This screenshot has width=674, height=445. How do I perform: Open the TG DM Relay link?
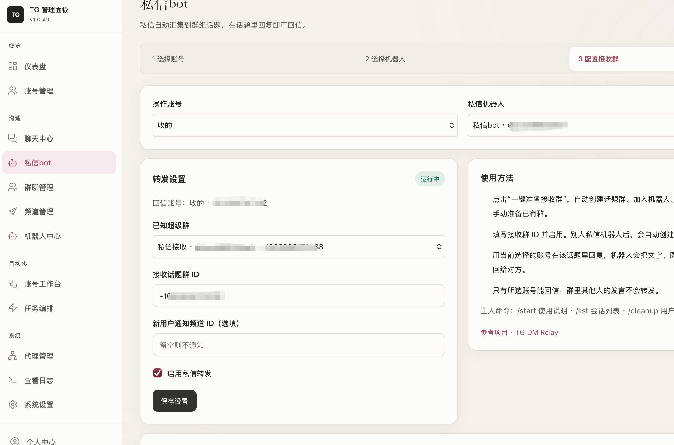536,332
